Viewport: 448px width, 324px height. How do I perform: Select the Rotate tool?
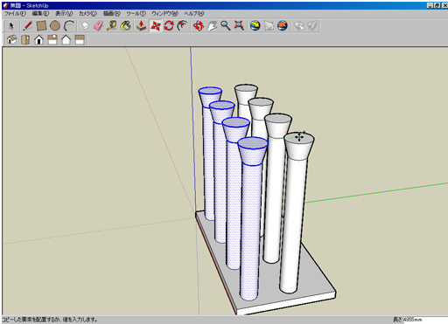pos(169,26)
